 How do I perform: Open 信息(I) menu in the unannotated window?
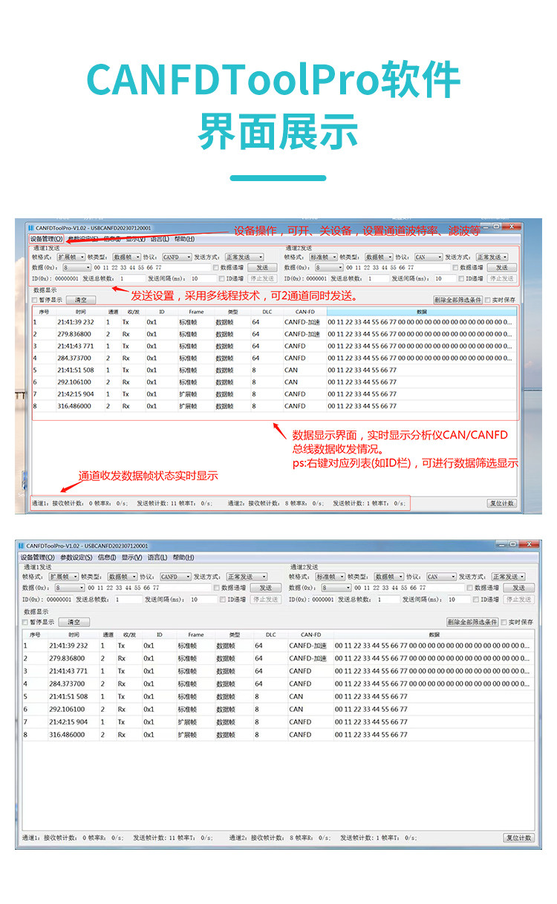pos(107,557)
